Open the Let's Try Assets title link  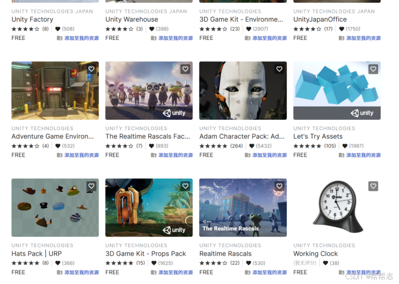click(x=318, y=136)
